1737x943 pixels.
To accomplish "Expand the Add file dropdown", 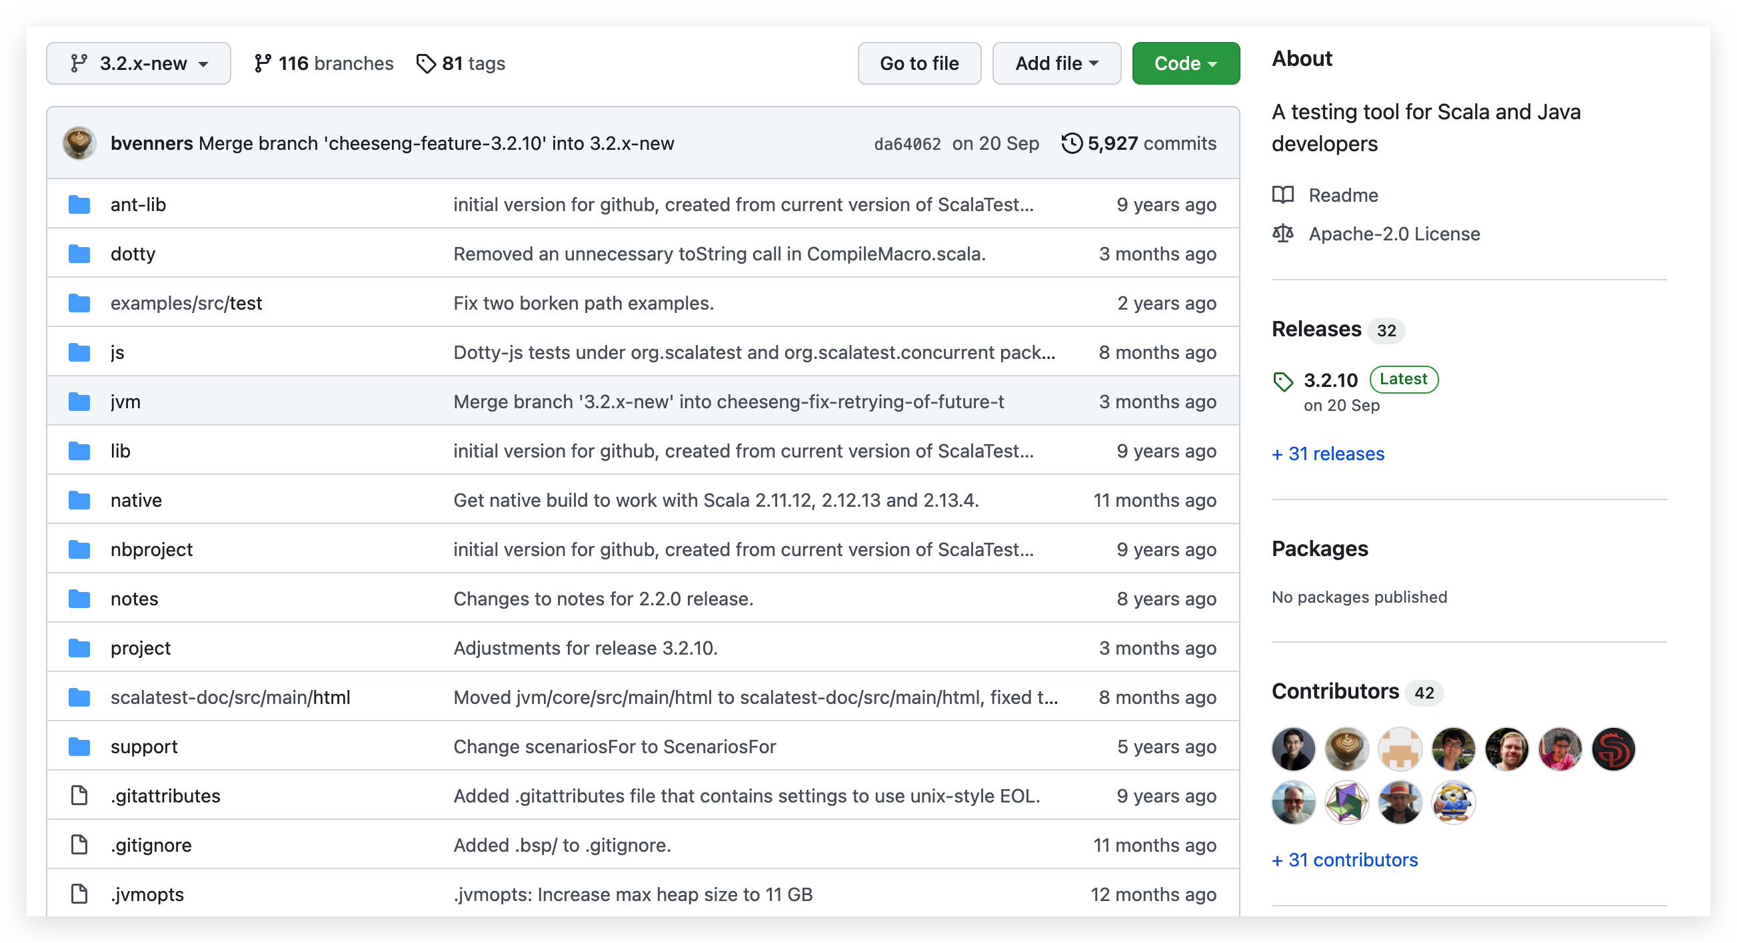I will point(1056,63).
